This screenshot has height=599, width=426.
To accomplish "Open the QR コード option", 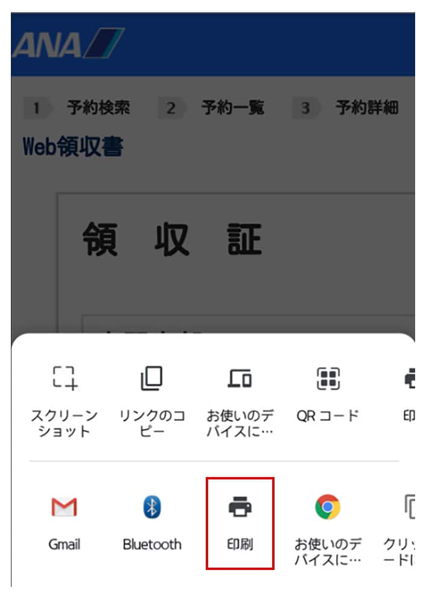I will 328,378.
